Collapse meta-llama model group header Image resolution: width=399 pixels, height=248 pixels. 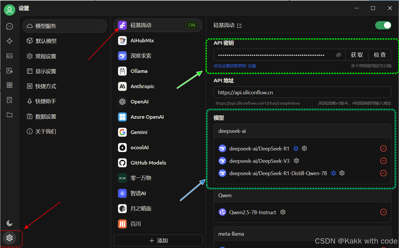(302, 234)
